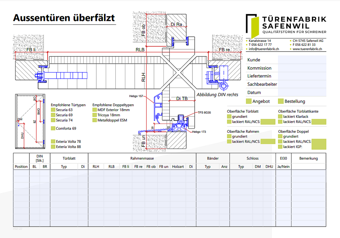Image resolution: width=340 pixels, height=238 pixels.
Task: Click the Türblatt table group header
Action: tap(69, 158)
